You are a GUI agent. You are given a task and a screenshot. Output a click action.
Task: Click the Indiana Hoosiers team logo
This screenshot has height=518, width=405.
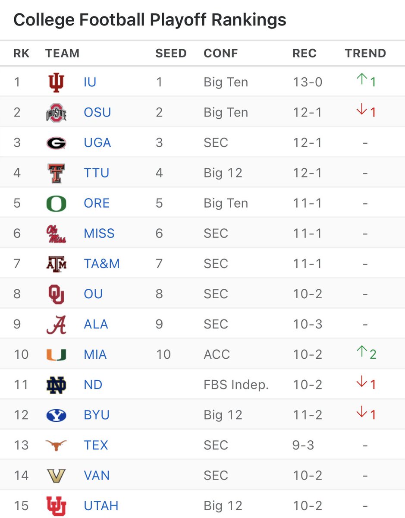[56, 82]
